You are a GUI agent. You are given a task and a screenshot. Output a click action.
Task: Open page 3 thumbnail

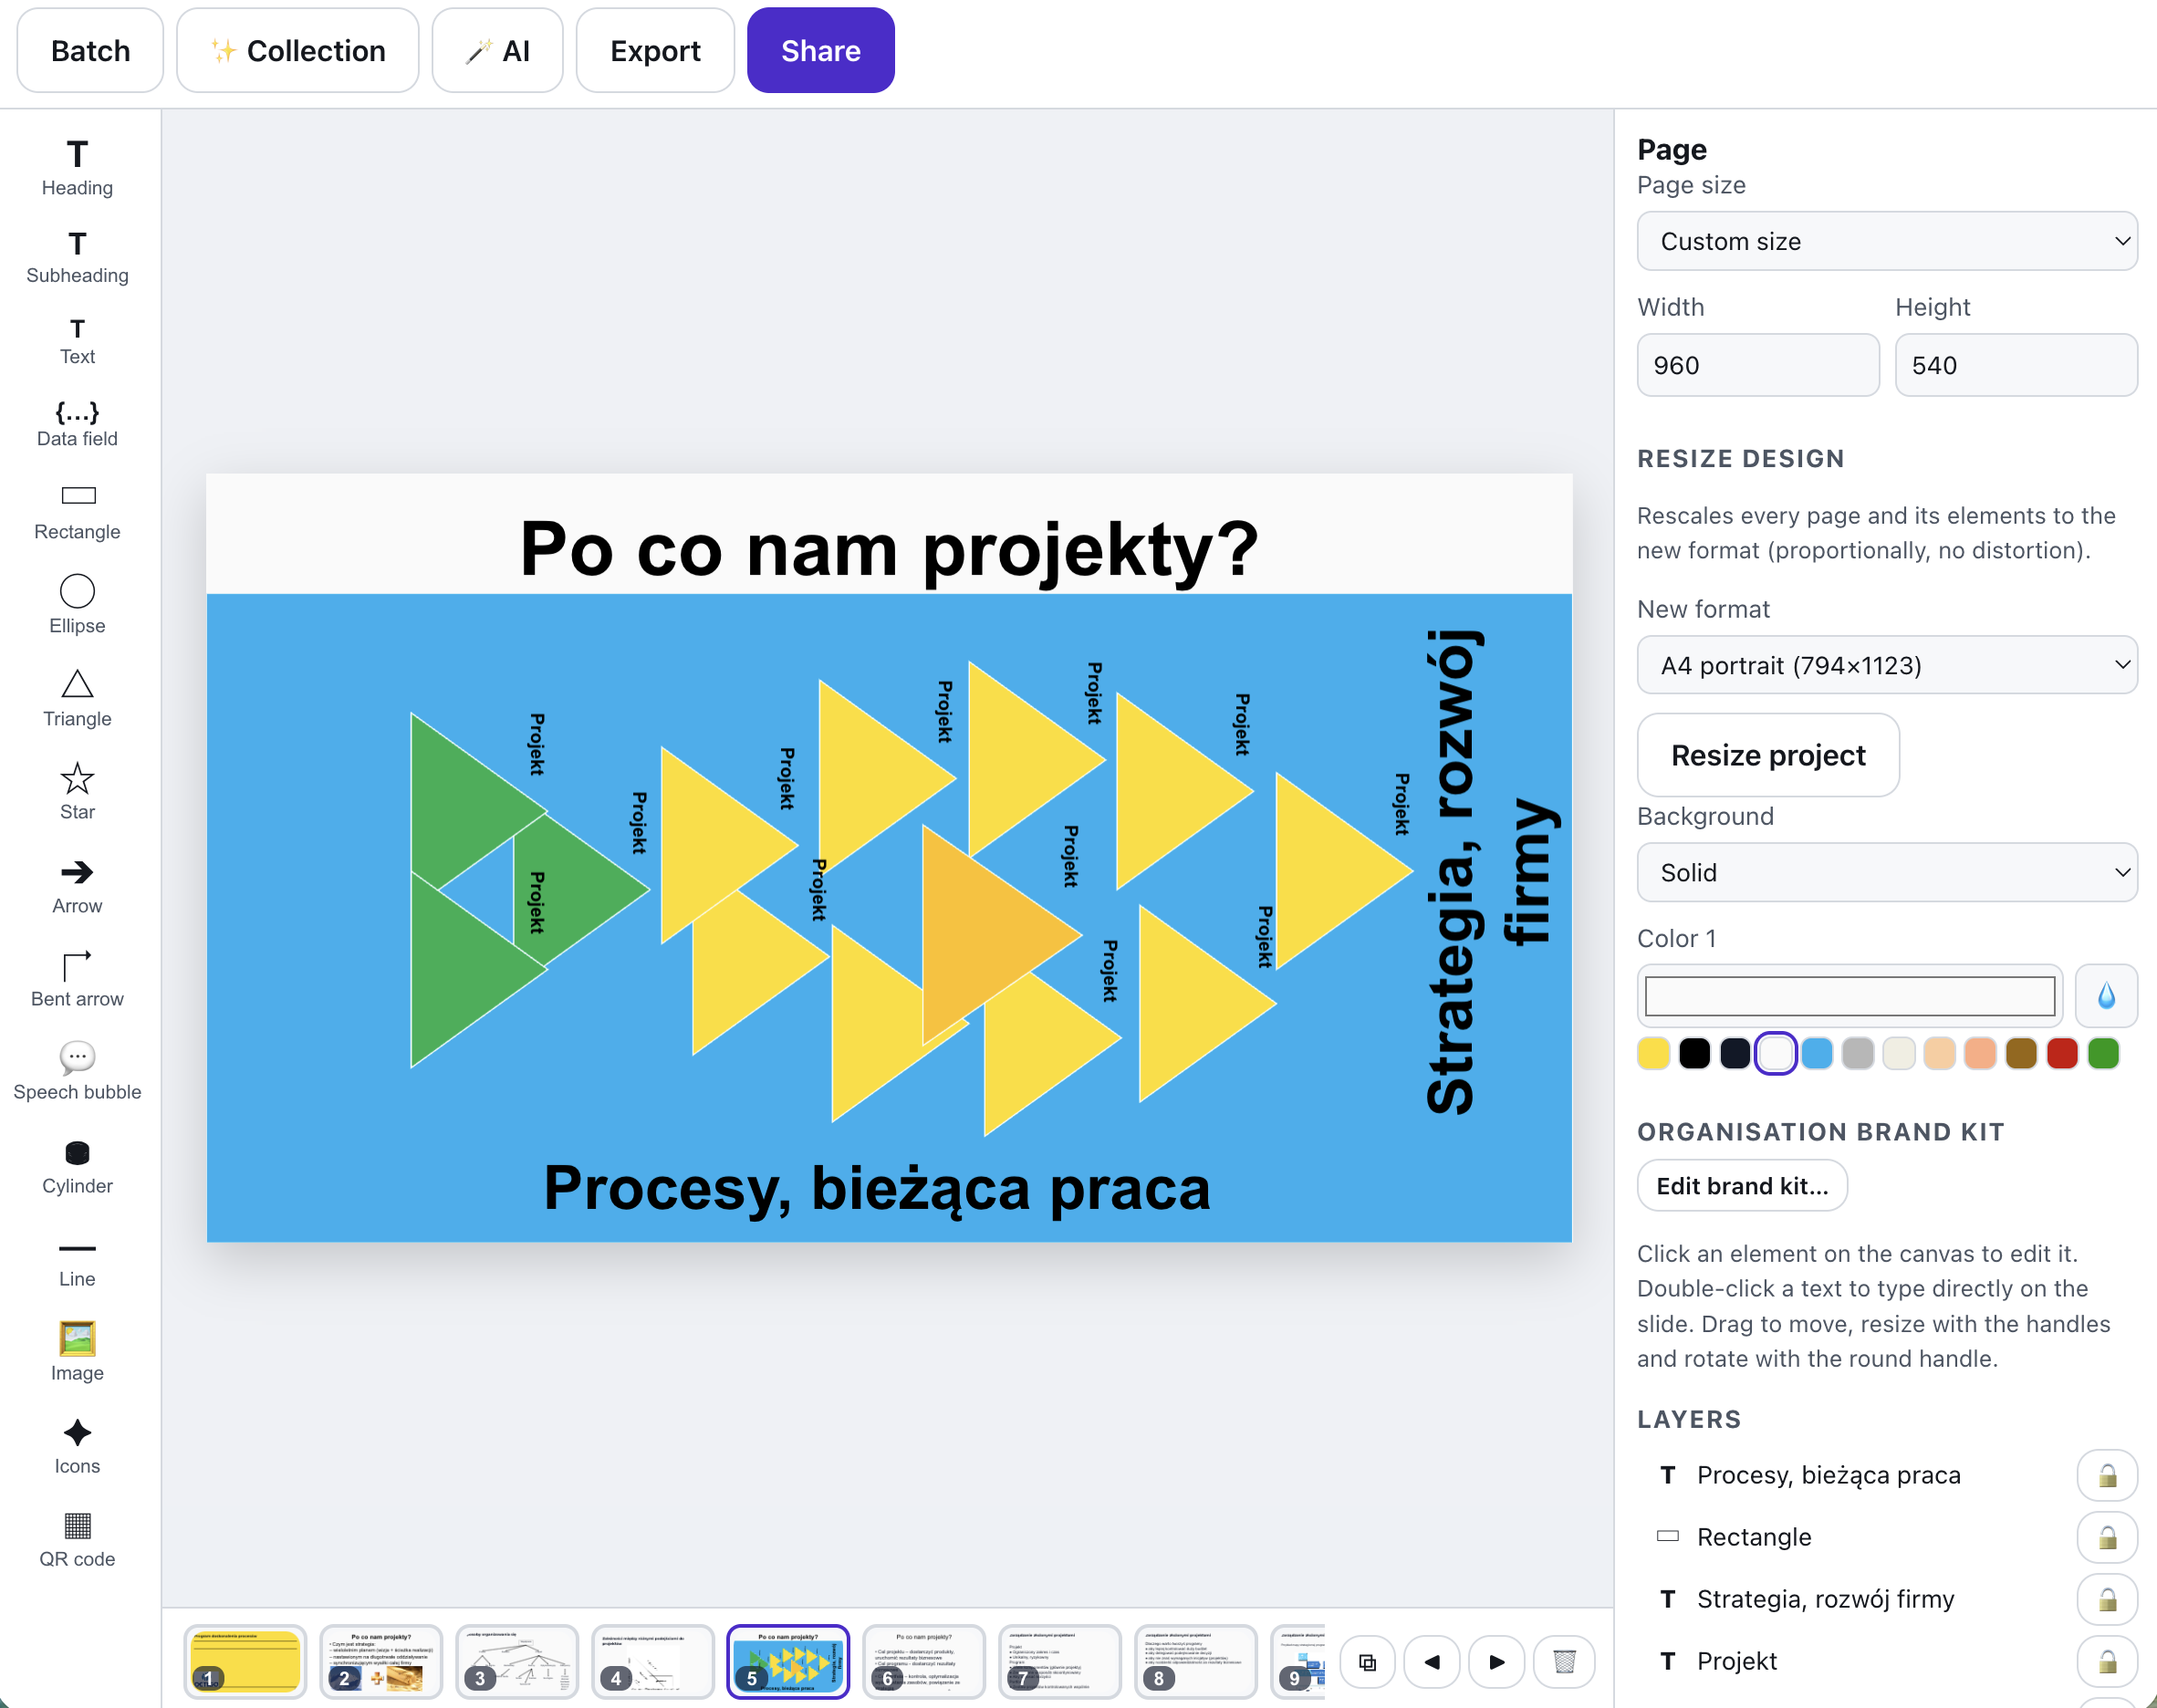tap(517, 1662)
